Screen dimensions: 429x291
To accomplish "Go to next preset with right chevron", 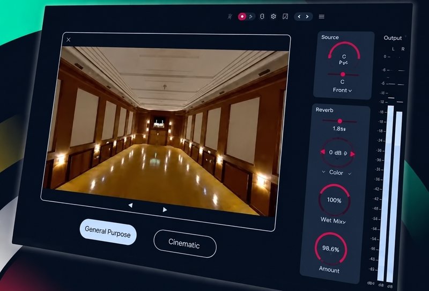I will coord(307,17).
